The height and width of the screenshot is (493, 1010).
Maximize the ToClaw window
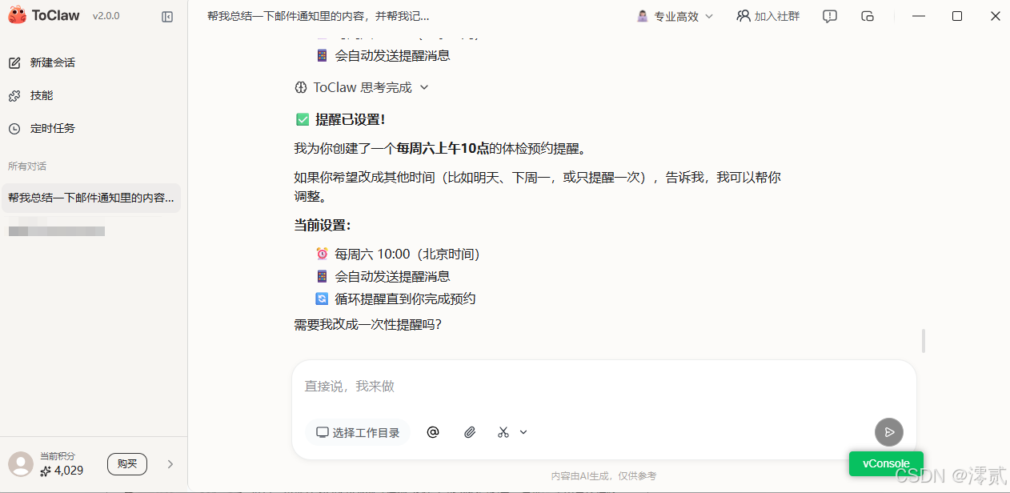(x=957, y=16)
